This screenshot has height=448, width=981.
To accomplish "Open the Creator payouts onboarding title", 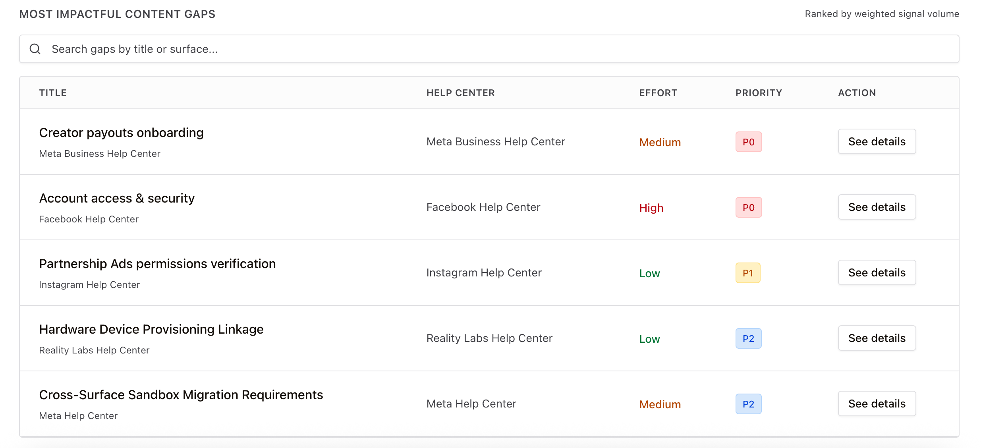I will (x=121, y=133).
